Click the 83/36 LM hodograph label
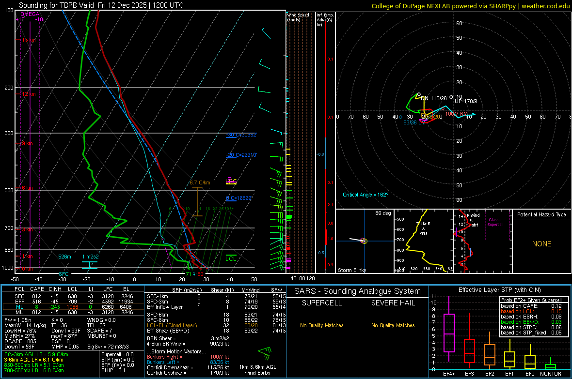Screen dimensions: 572x379 [414, 122]
